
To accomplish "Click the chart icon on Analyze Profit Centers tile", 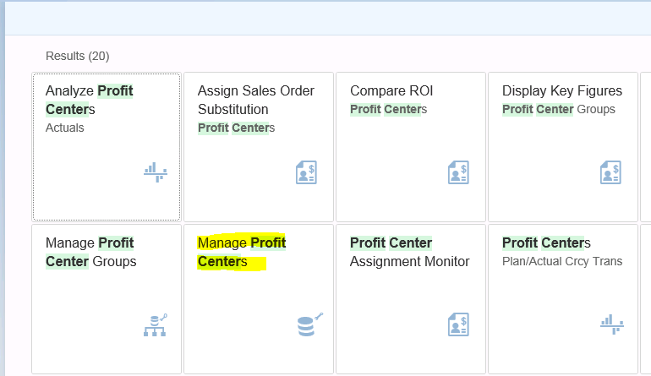I will 155,172.
